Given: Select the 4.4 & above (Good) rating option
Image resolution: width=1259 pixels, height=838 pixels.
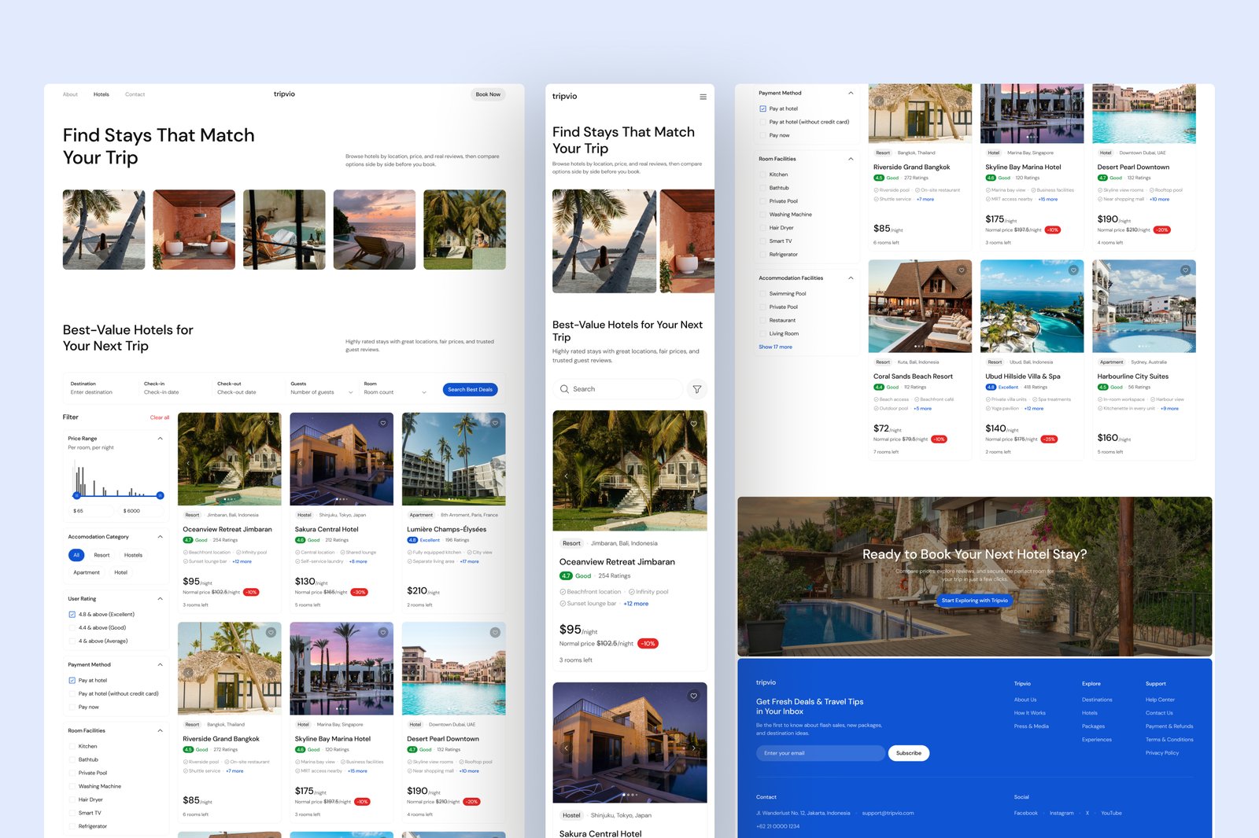Looking at the screenshot, I should tap(72, 627).
